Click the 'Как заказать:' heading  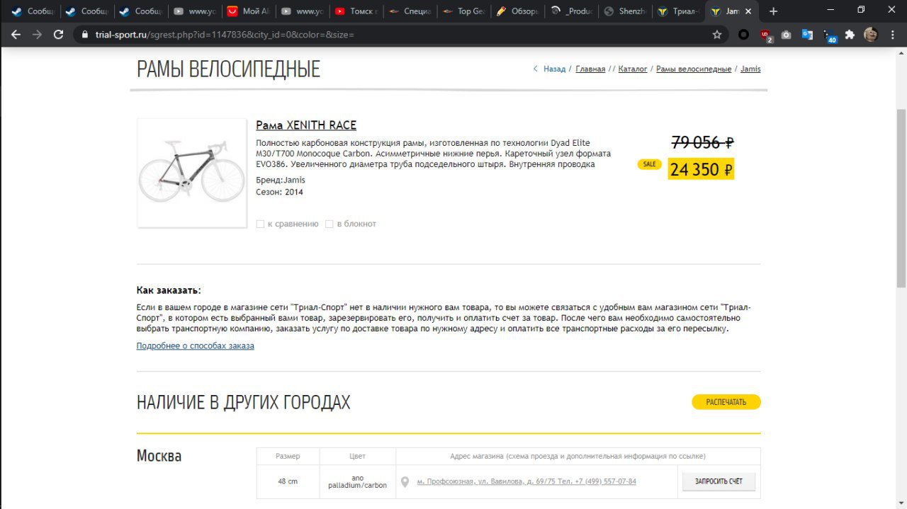pos(169,290)
